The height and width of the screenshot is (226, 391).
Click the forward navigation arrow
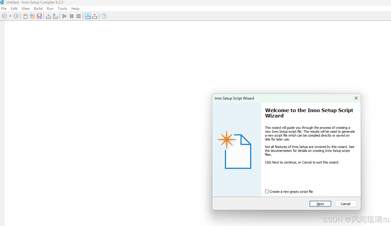[16, 16]
